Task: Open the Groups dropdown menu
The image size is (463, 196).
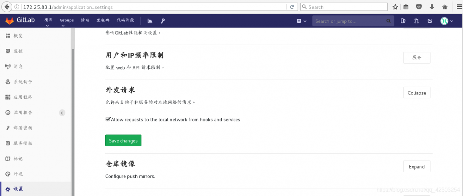Action: 67,21
